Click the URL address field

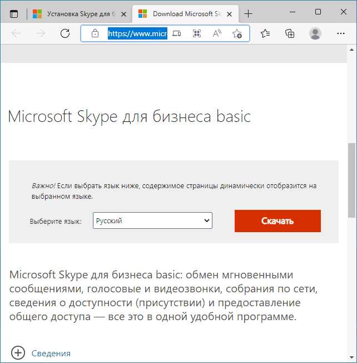pos(137,33)
